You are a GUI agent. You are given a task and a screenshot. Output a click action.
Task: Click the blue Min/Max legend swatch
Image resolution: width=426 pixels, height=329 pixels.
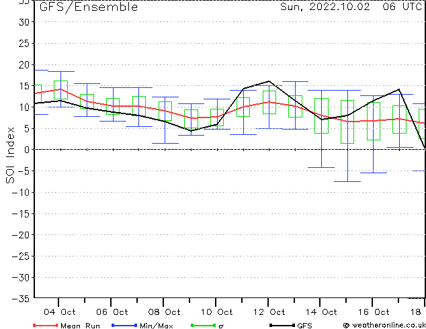click(x=124, y=325)
